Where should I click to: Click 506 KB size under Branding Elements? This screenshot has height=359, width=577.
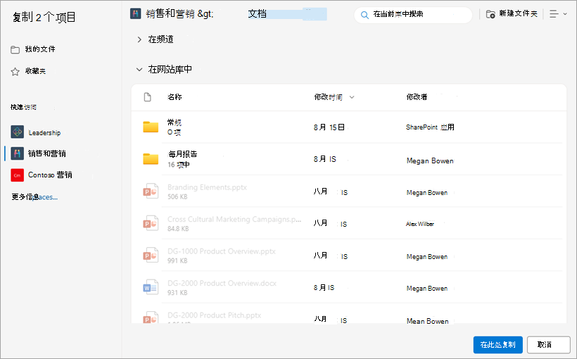pyautogui.click(x=177, y=197)
